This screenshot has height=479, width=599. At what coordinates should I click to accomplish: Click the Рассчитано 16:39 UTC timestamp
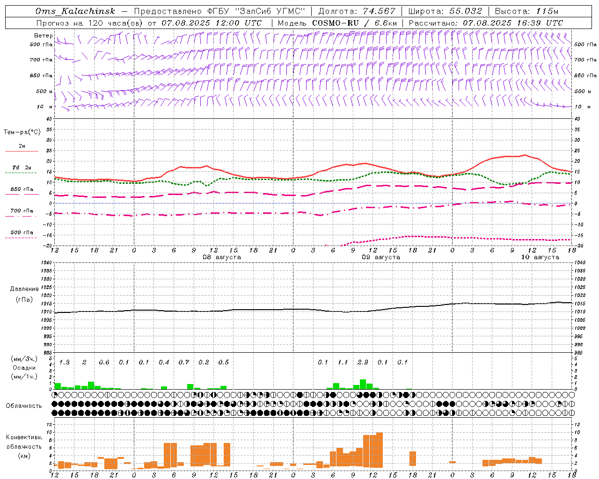[486, 22]
